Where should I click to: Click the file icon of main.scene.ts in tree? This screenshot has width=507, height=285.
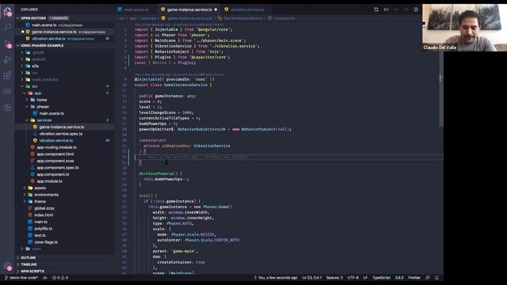point(35,113)
